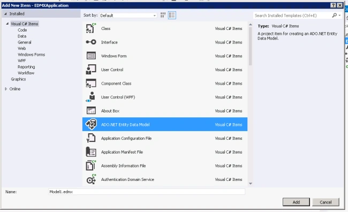Select Visual C# Items in the tree
348x212 pixels.
tap(25, 24)
